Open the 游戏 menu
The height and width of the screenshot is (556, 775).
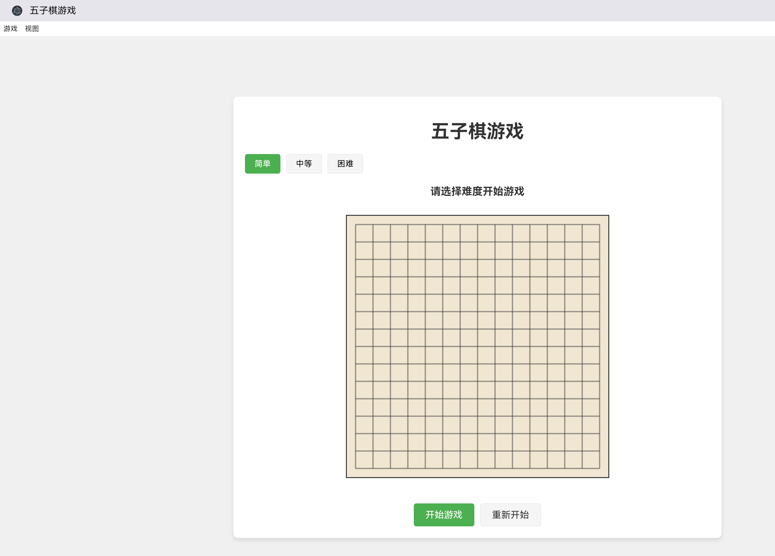tap(10, 29)
